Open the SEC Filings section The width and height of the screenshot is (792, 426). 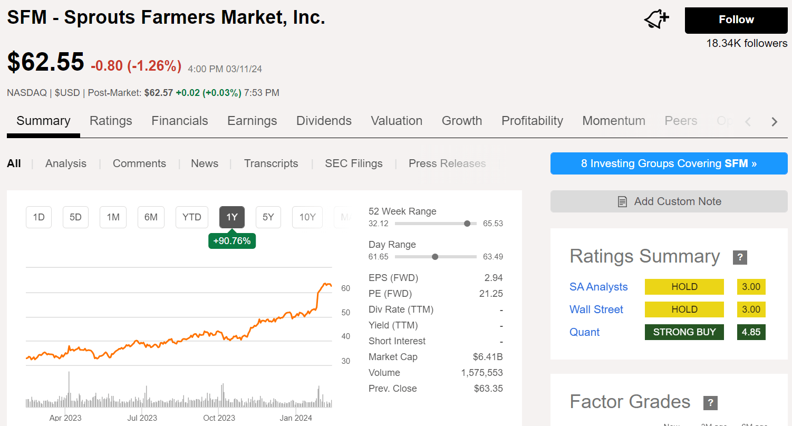pos(354,163)
